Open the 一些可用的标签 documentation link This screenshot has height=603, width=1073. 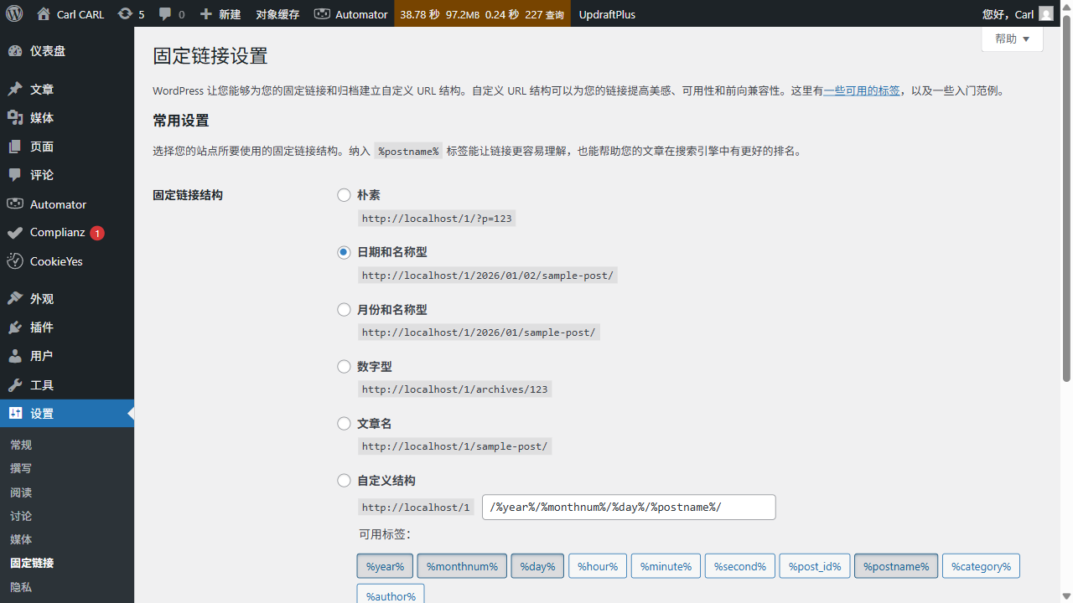tap(862, 90)
